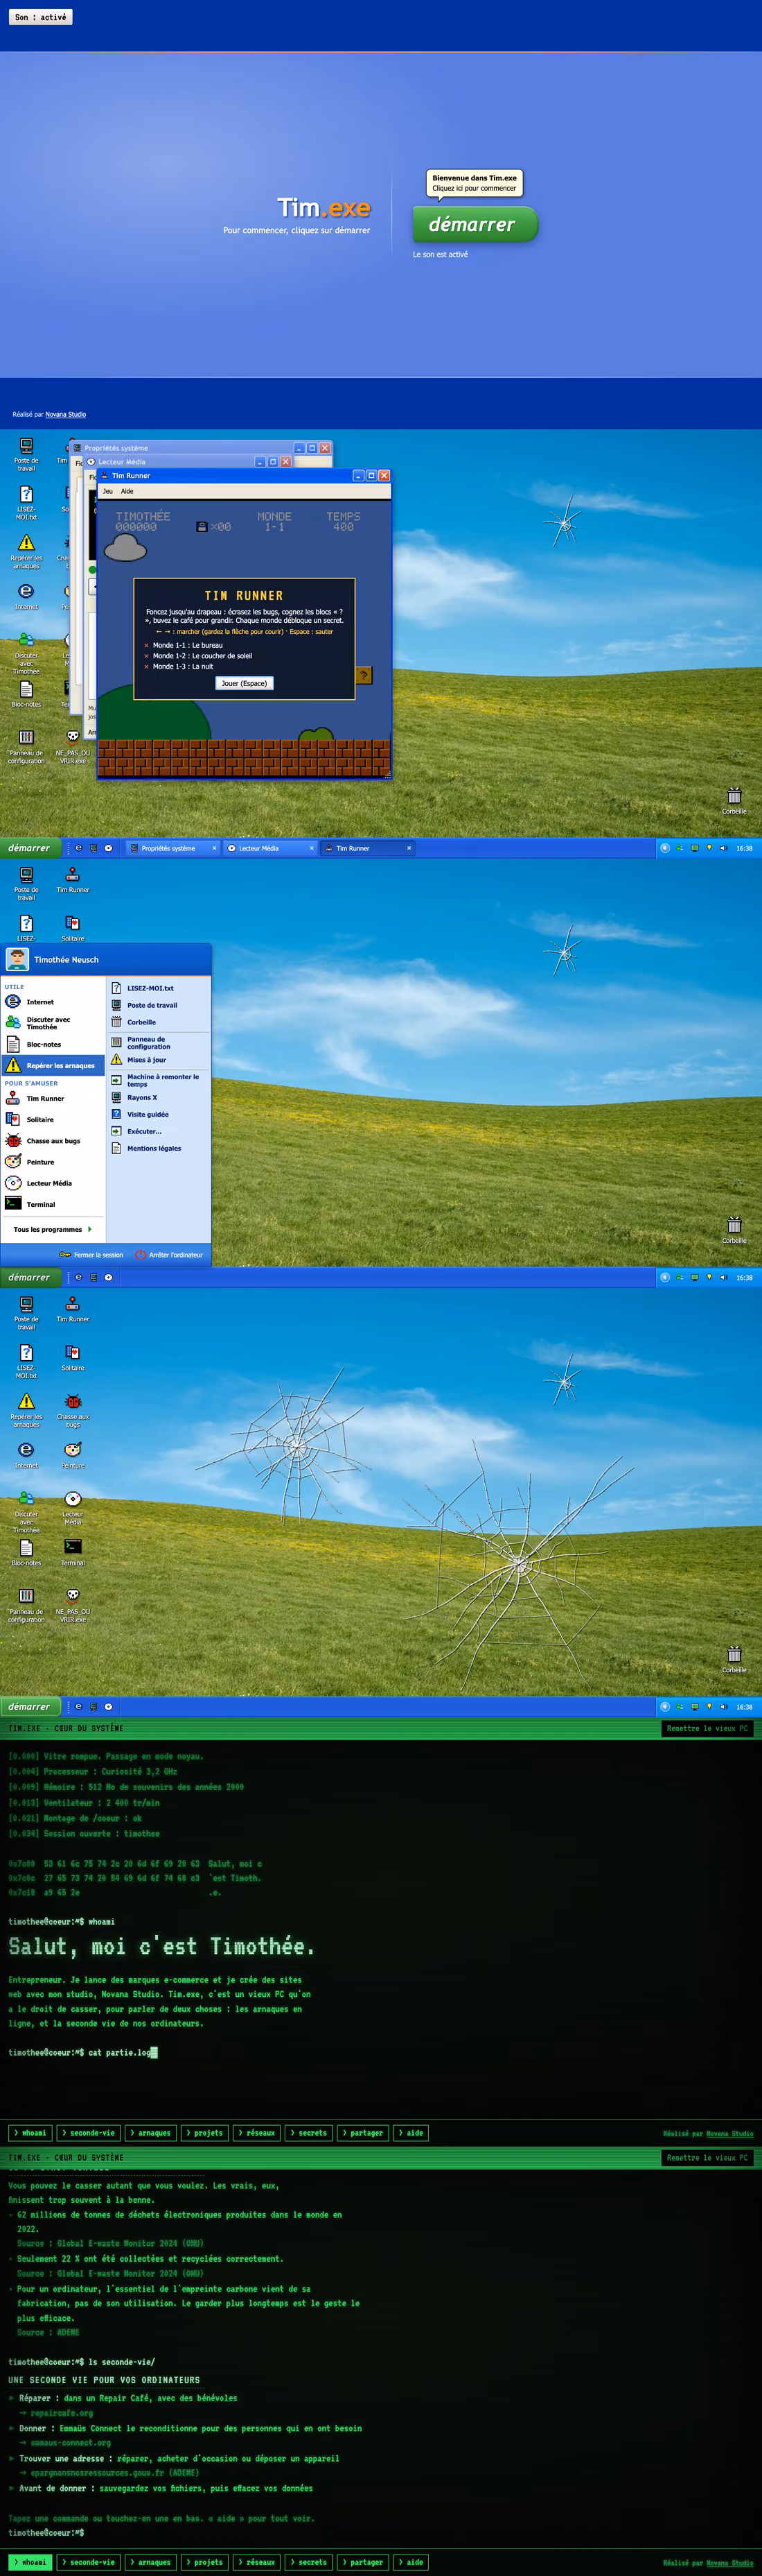Open the Jeu menu in Tim Runner
The width and height of the screenshot is (762, 2576).
[108, 491]
